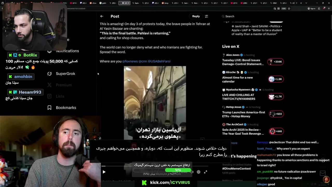Close the active X browser tab

point(128,3)
